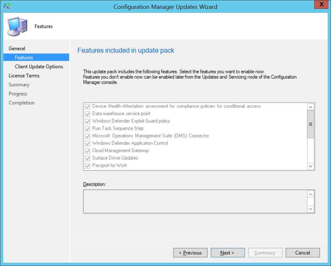Select 'Data warehouse service point' list text
This screenshot has height=266, width=331.
[122, 114]
